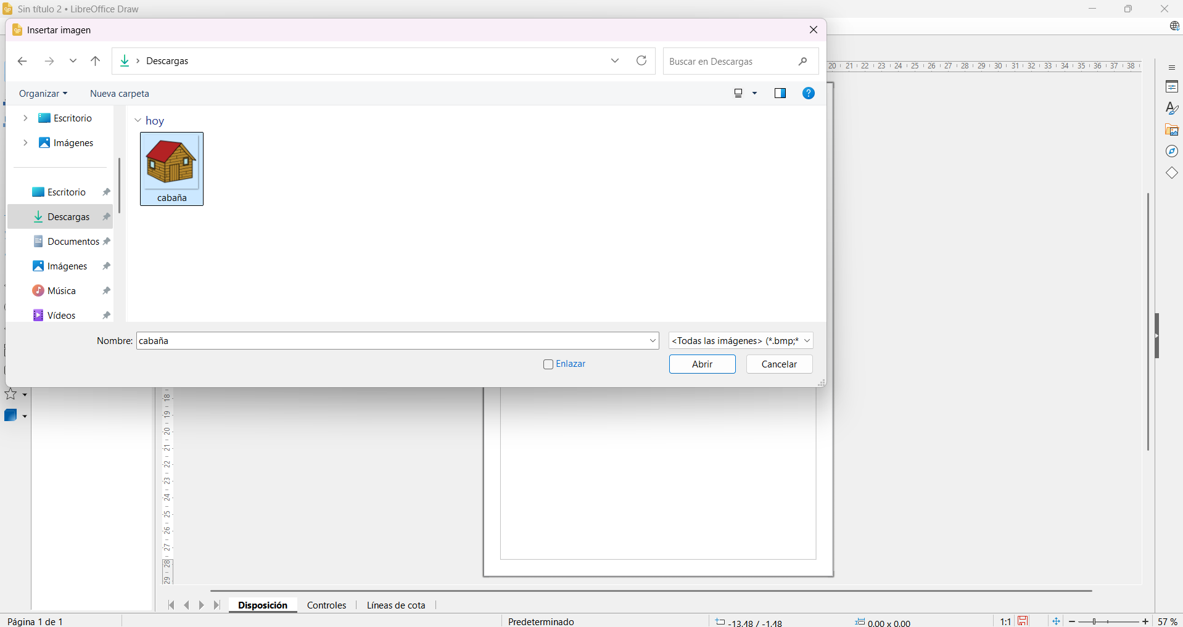
Task: Click the refresh button beside address bar
Action: pyautogui.click(x=641, y=60)
